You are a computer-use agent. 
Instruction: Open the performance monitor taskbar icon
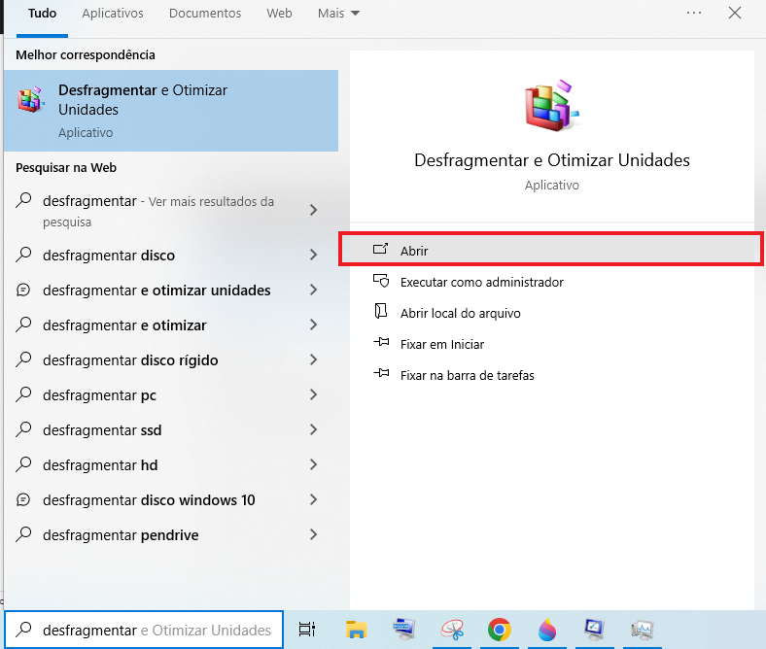tap(642, 630)
